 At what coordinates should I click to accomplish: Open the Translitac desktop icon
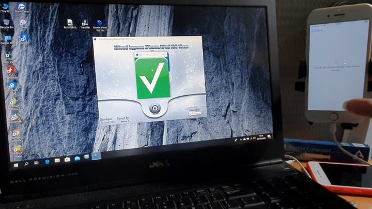[85, 24]
